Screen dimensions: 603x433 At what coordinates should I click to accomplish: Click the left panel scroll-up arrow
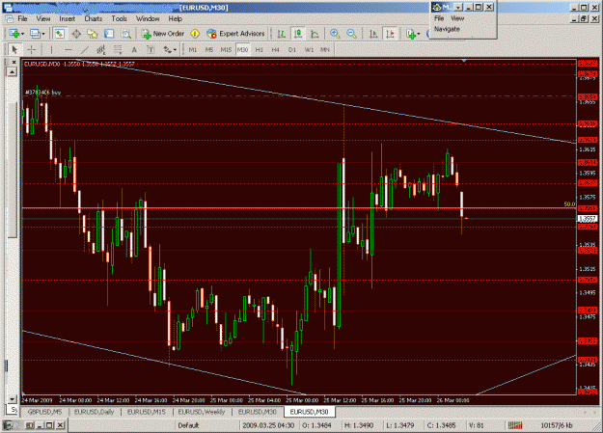pos(13,72)
